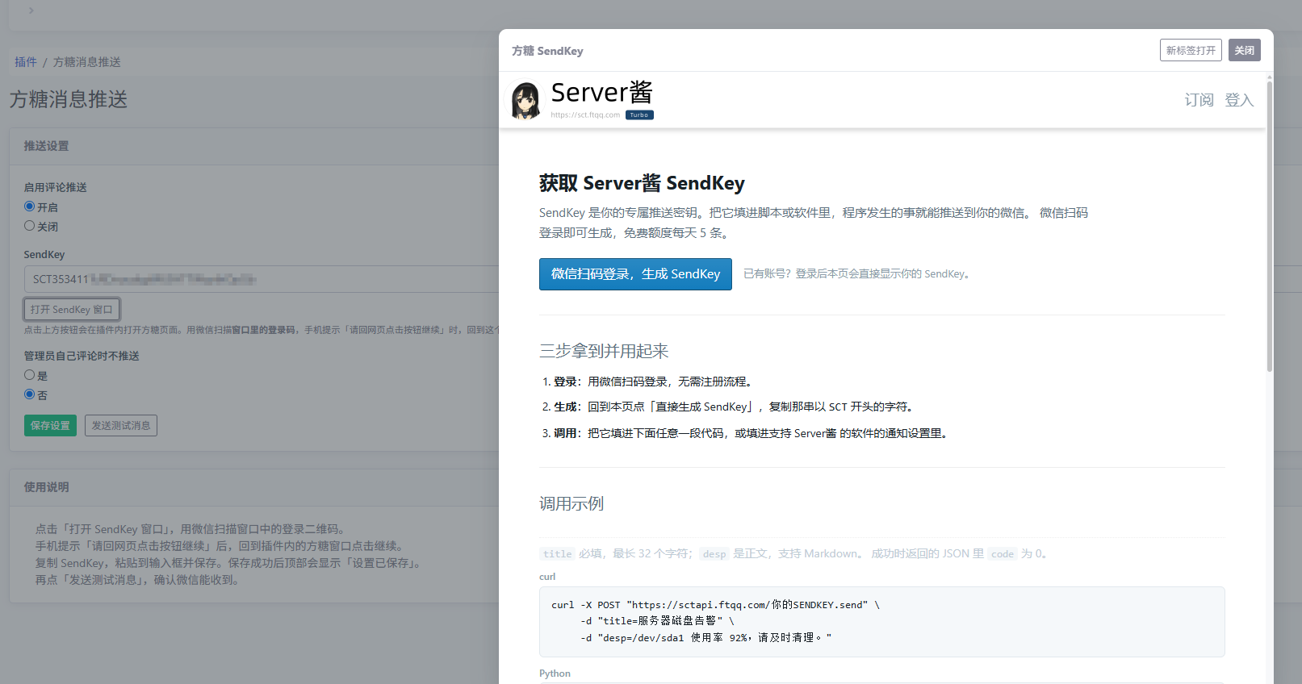The width and height of the screenshot is (1302, 684).
Task: Click 新标签打开 in the dialog header
Action: (1191, 50)
